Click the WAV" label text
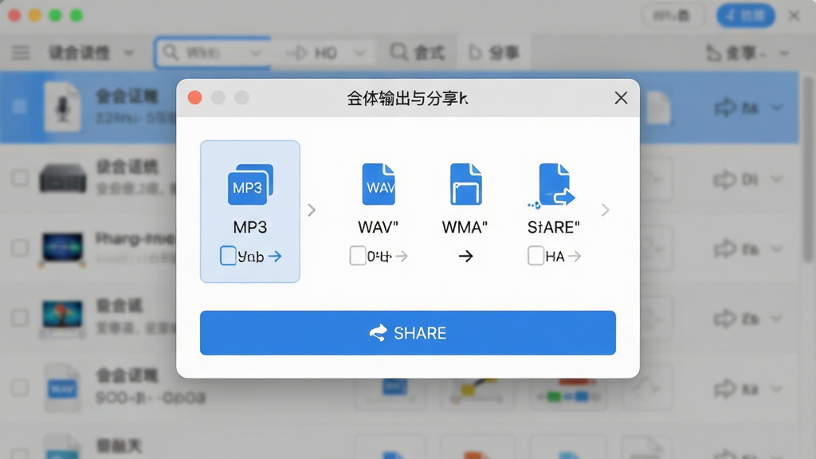 tap(379, 227)
